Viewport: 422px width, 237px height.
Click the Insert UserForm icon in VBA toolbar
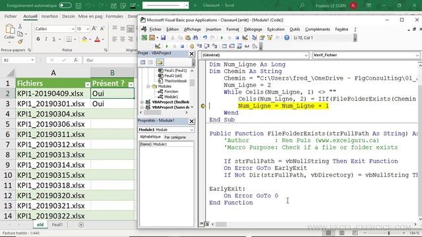tap(152, 38)
